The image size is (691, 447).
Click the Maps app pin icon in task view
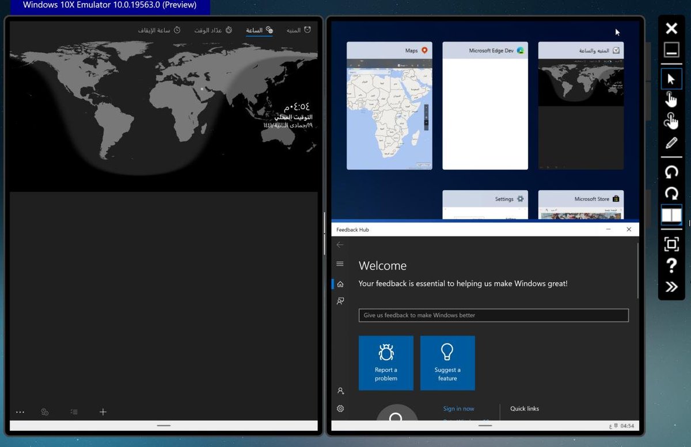424,51
